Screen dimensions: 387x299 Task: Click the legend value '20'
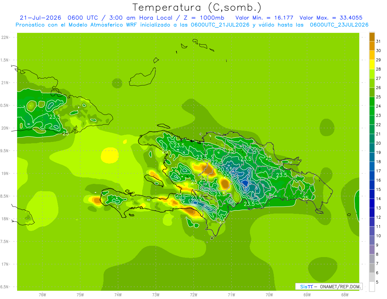pyautogui.click(x=378, y=143)
